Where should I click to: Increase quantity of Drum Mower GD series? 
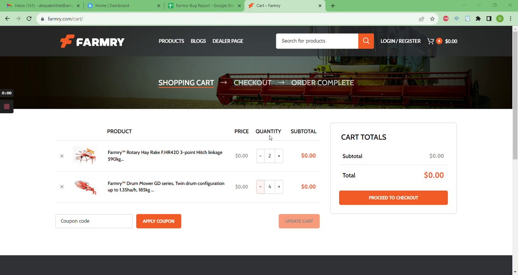[x=279, y=187]
